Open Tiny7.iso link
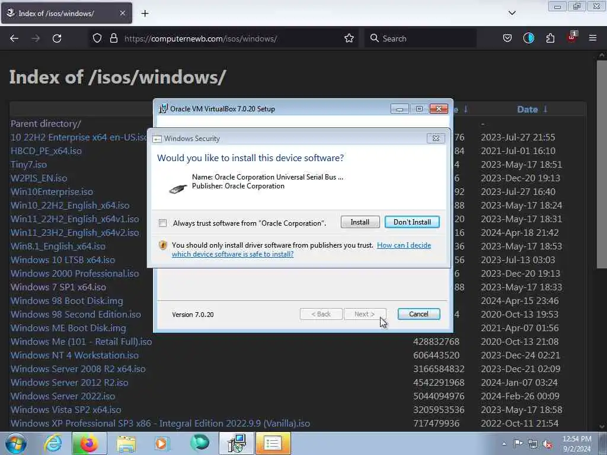The height and width of the screenshot is (455, 607). pos(28,165)
